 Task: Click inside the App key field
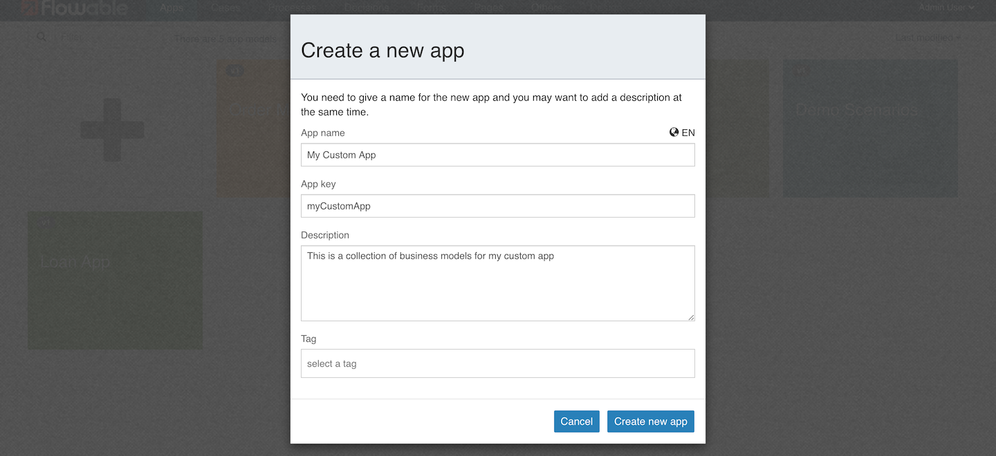click(497, 206)
